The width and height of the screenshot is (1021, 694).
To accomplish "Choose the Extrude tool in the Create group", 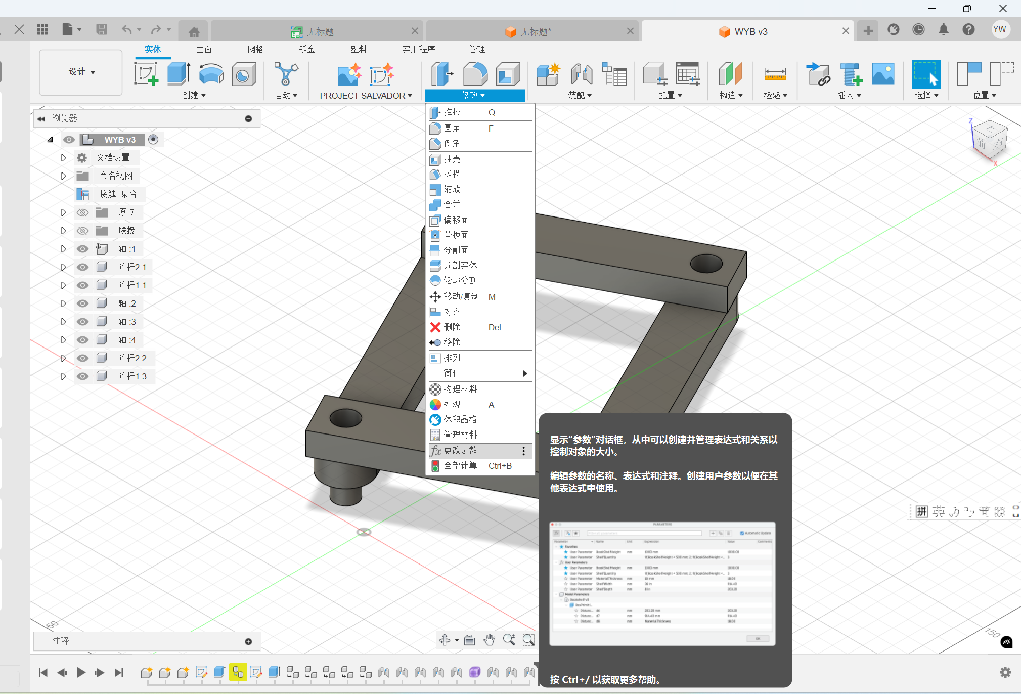I will [179, 74].
